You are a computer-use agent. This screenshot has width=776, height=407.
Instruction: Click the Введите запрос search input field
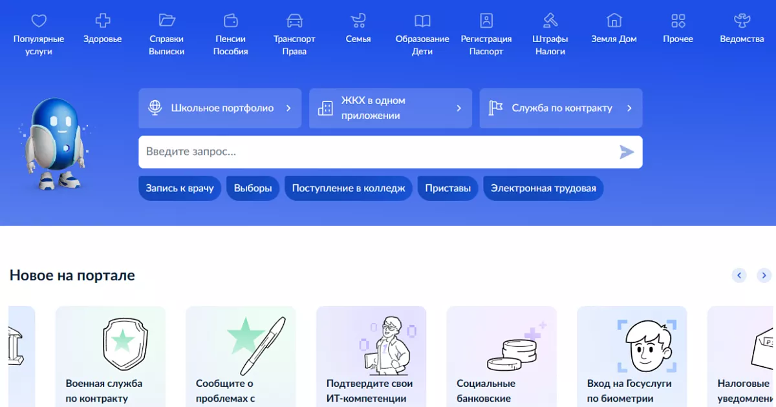375,152
